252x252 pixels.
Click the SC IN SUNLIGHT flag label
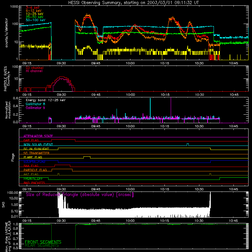click(x=36, y=149)
